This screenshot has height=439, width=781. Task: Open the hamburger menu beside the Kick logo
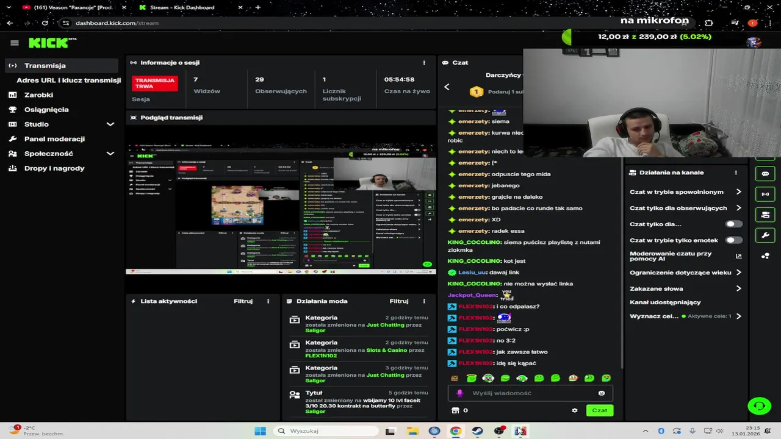[x=15, y=43]
